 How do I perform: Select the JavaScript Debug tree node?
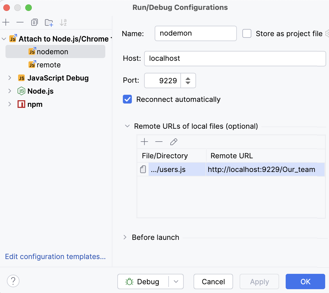tap(58, 78)
